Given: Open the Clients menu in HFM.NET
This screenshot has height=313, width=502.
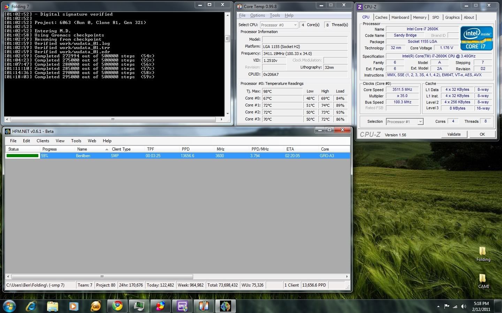Looking at the screenshot, I should pyautogui.click(x=43, y=141).
